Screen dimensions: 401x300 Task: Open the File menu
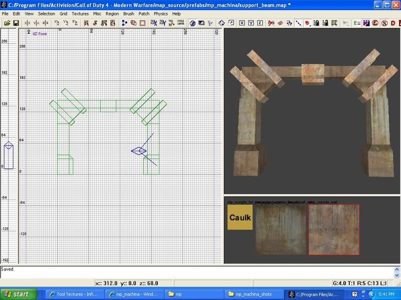[x=5, y=14]
